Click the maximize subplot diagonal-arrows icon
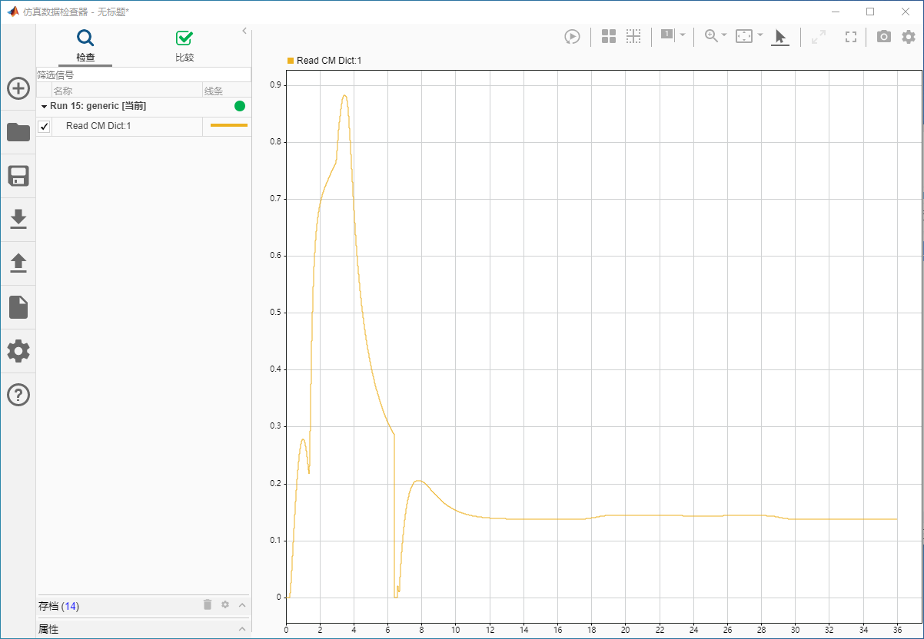Viewport: 924px width, 639px height. pyautogui.click(x=819, y=36)
